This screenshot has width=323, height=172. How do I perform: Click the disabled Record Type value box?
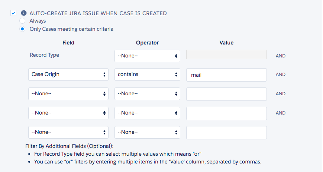226,55
